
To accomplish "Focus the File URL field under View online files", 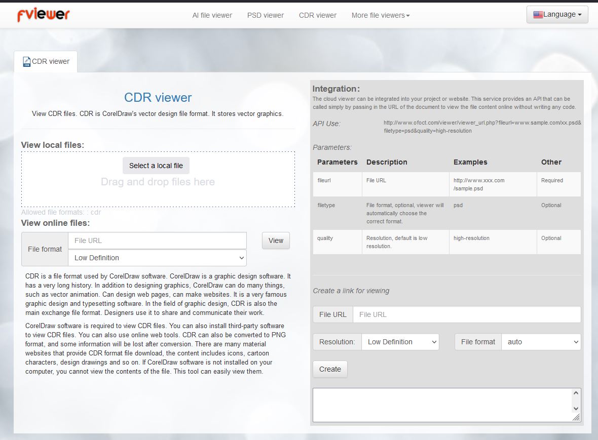I will 157,241.
